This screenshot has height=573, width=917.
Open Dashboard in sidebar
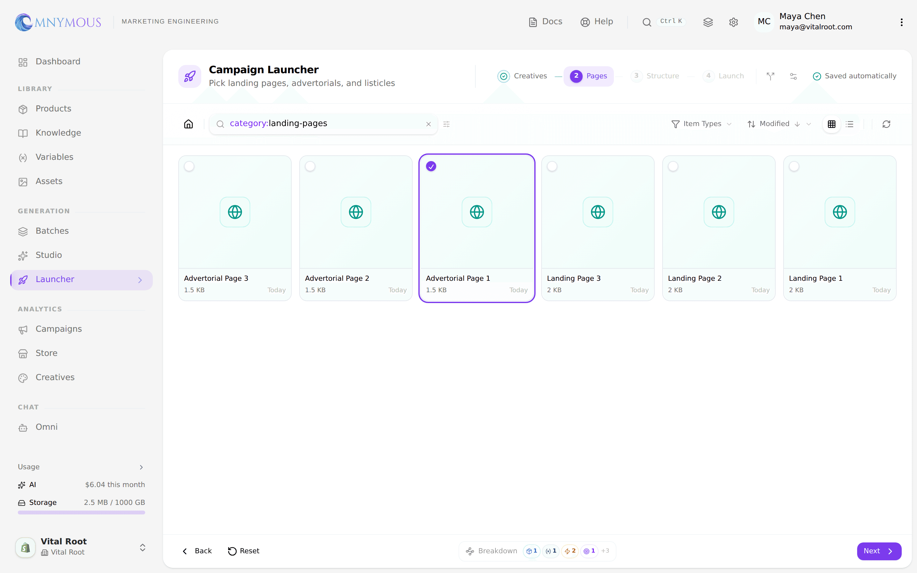coord(81,62)
